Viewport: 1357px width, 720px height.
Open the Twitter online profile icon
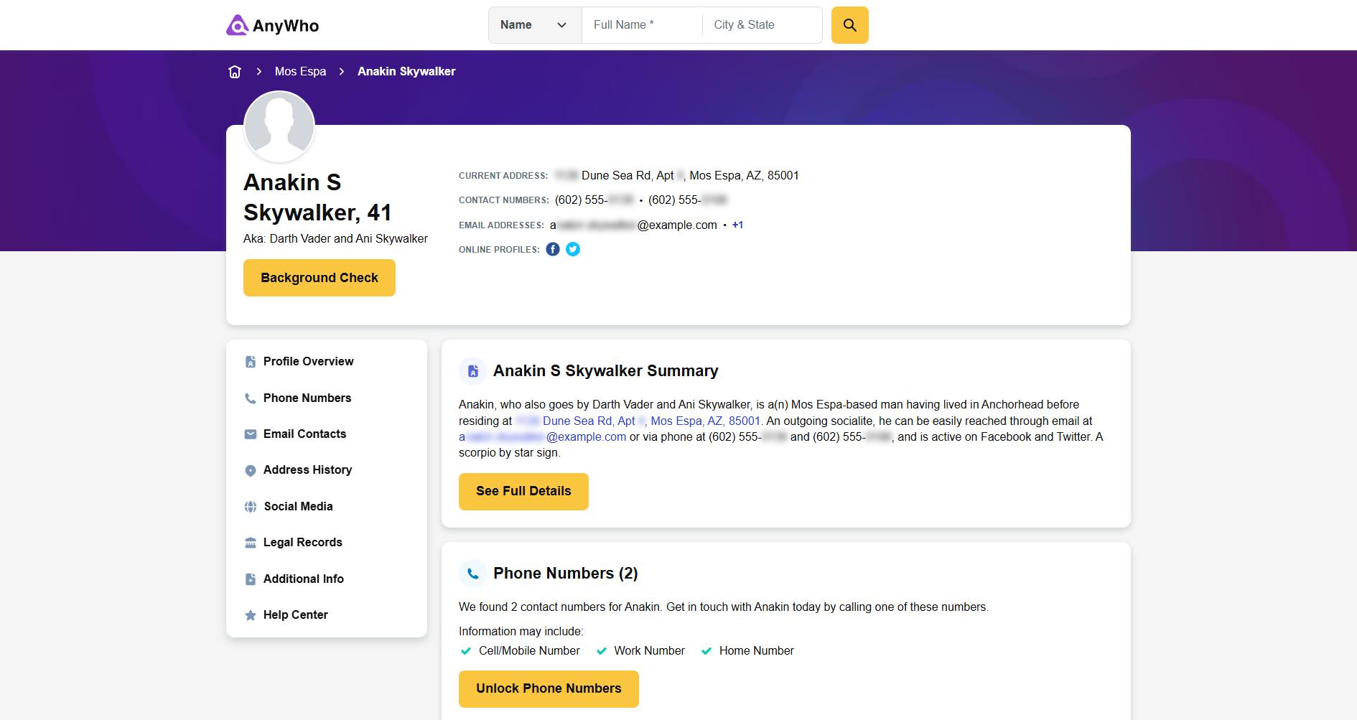coord(573,249)
